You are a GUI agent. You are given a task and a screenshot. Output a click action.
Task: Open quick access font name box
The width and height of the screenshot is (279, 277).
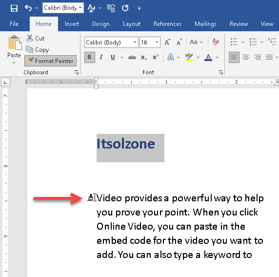click(x=63, y=8)
